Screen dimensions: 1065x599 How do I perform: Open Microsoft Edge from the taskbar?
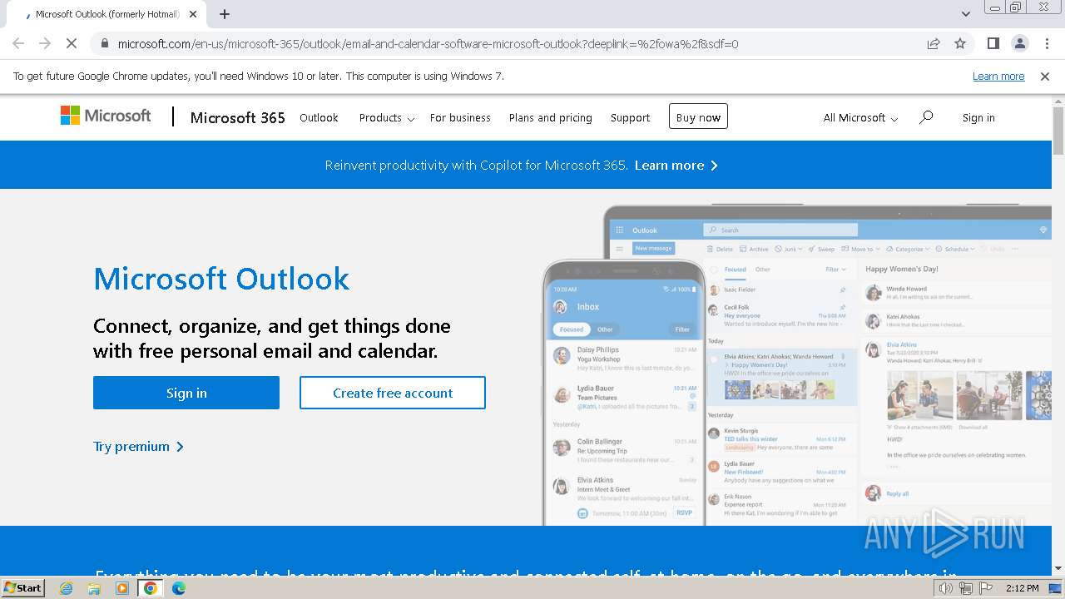[179, 588]
